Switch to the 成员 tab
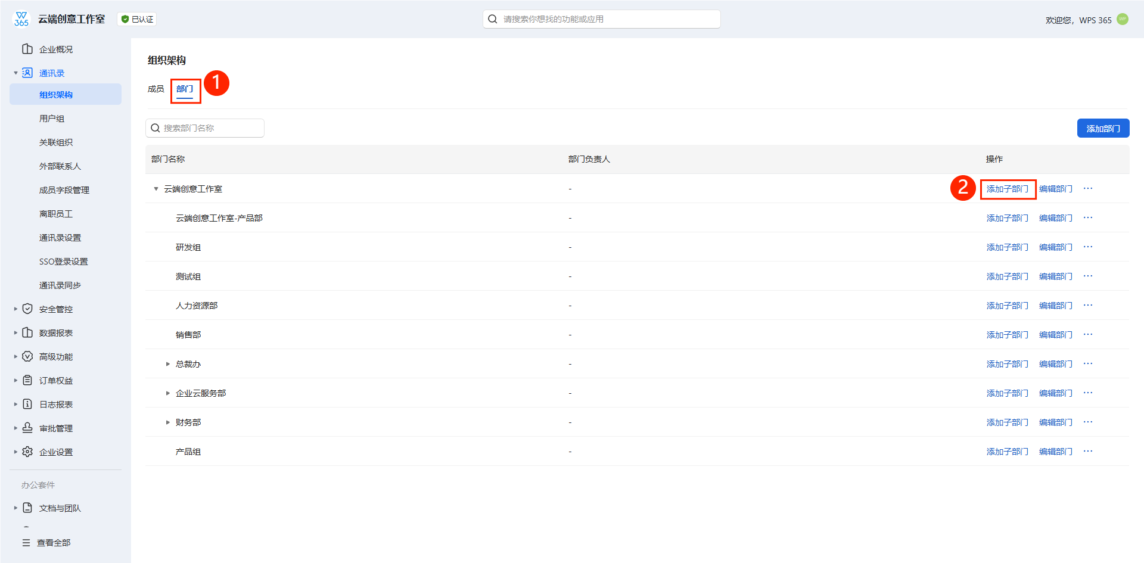This screenshot has width=1144, height=563. pos(156,89)
